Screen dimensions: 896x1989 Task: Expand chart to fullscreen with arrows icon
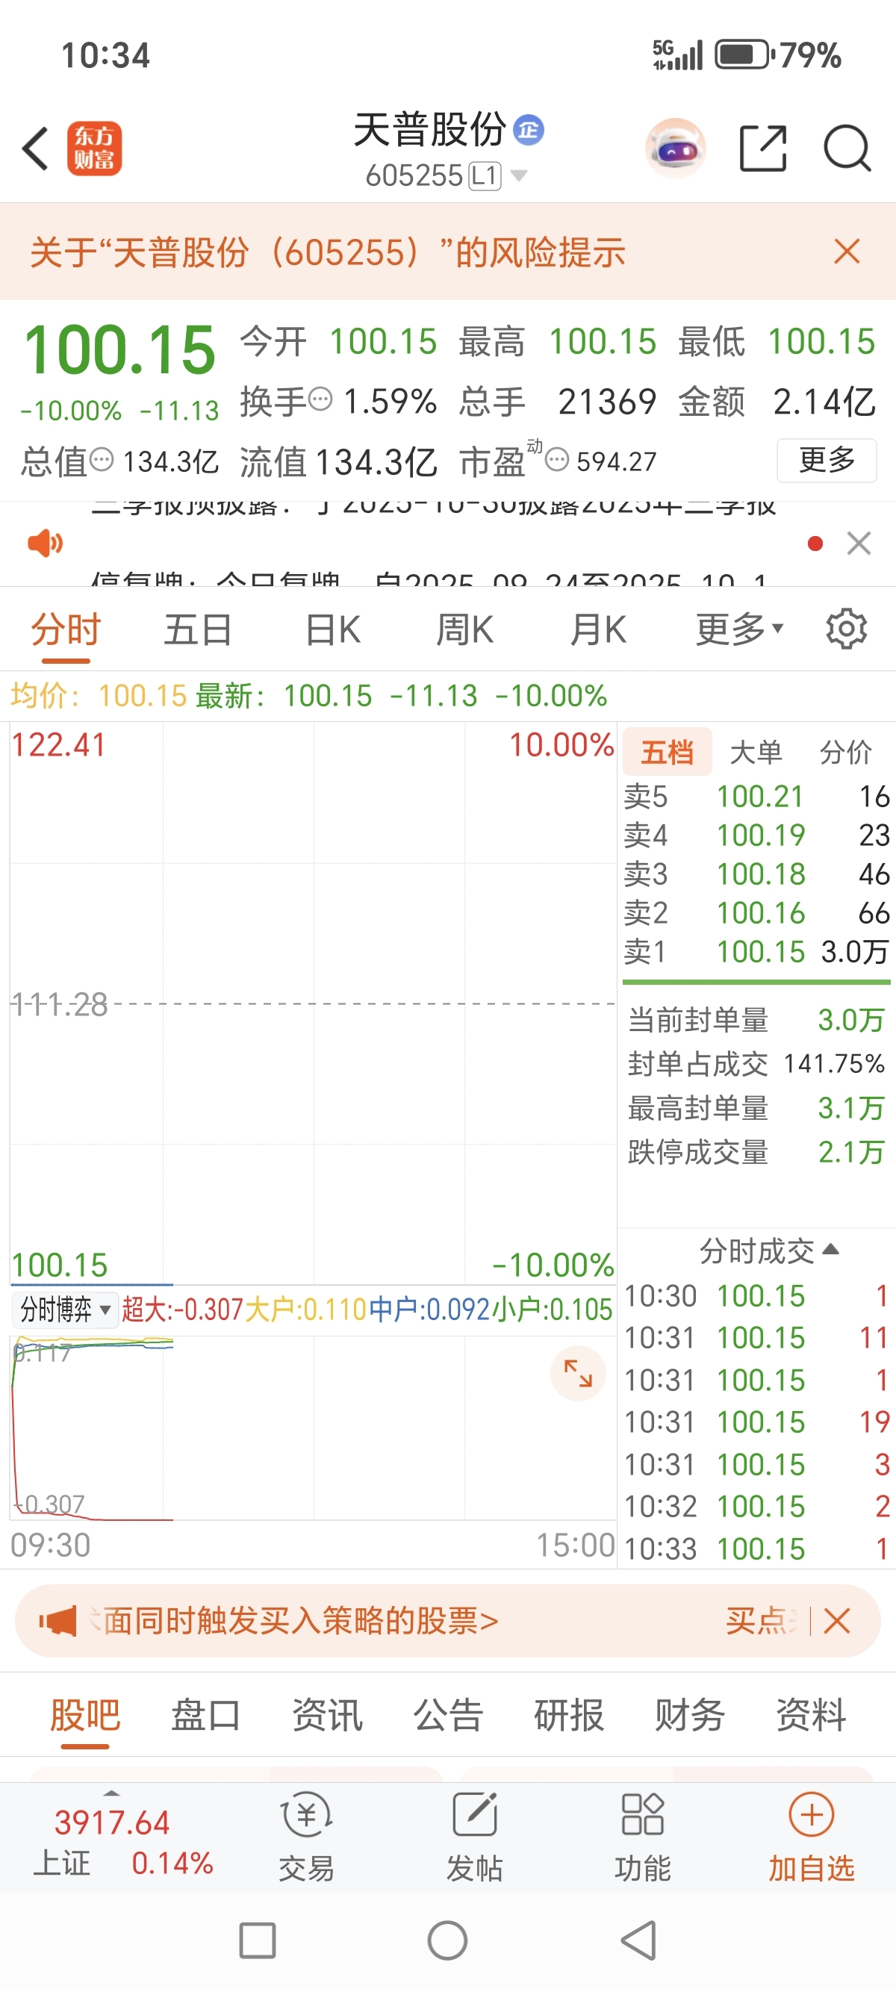578,1374
